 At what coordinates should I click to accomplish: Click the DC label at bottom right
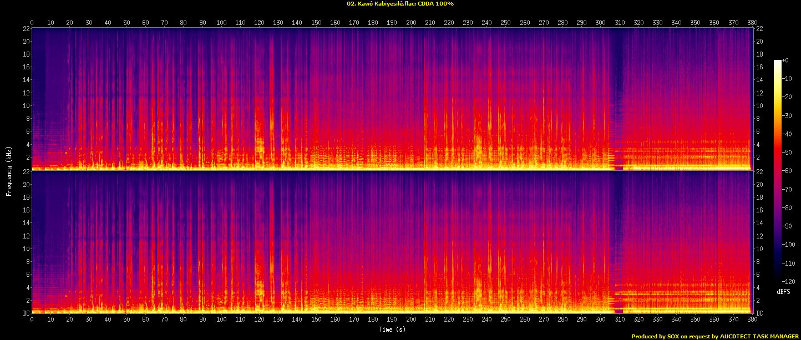pyautogui.click(x=759, y=313)
